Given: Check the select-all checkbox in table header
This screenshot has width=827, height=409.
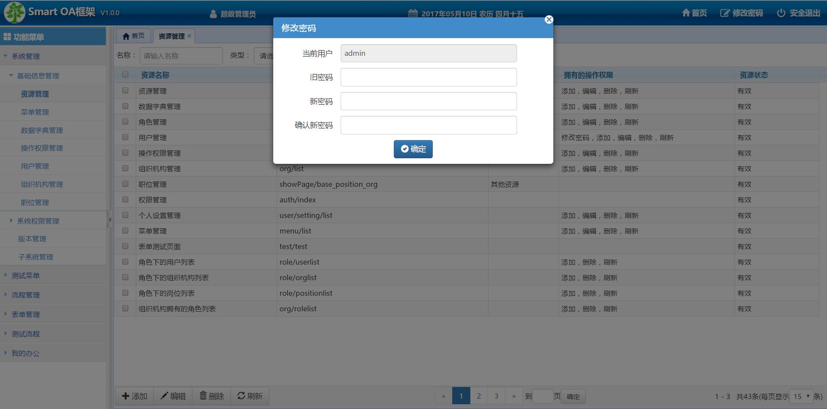Looking at the screenshot, I should click(x=125, y=74).
